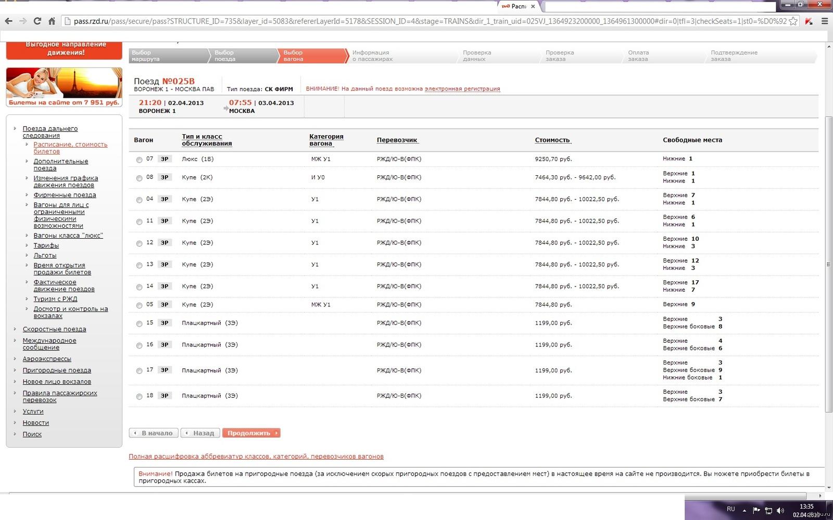Click the browser Back arrow
The height and width of the screenshot is (520, 833).
(8, 21)
